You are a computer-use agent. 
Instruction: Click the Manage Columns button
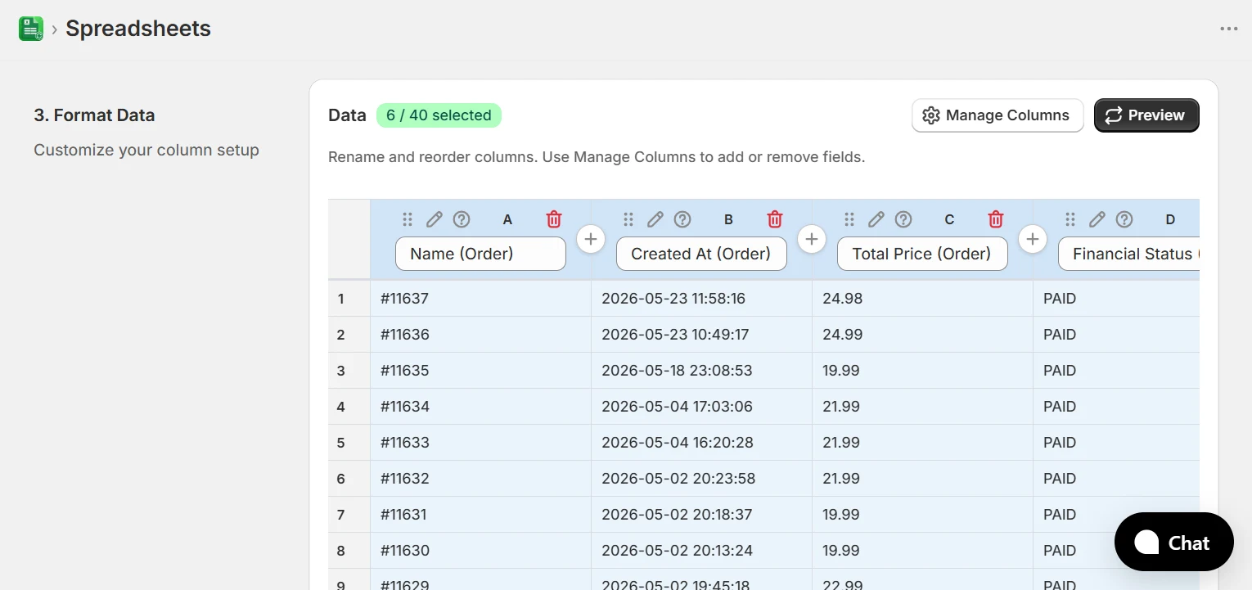point(998,115)
